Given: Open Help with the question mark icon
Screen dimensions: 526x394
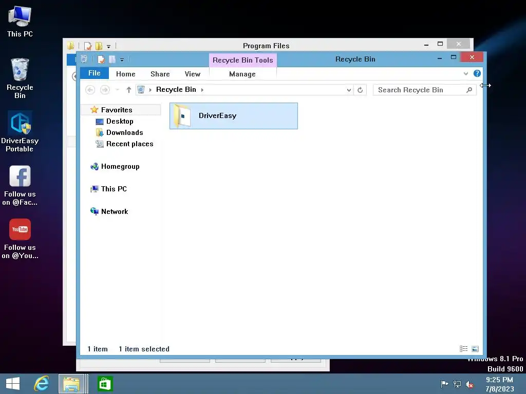Looking at the screenshot, I should point(477,73).
